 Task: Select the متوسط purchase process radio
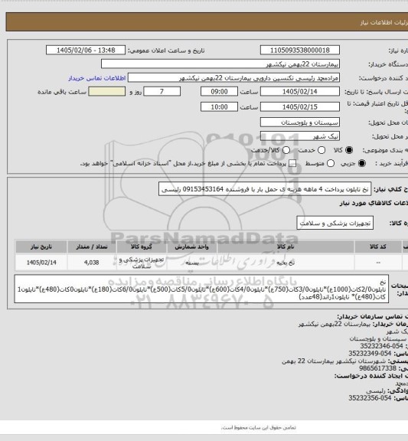(331, 163)
